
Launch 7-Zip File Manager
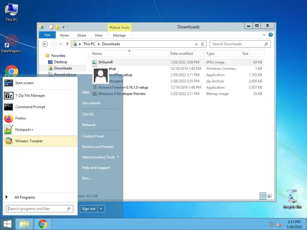click(x=40, y=96)
